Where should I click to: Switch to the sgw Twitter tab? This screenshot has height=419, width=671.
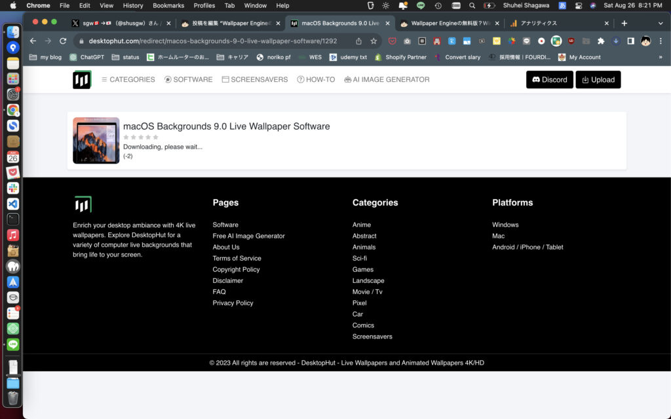(121, 23)
